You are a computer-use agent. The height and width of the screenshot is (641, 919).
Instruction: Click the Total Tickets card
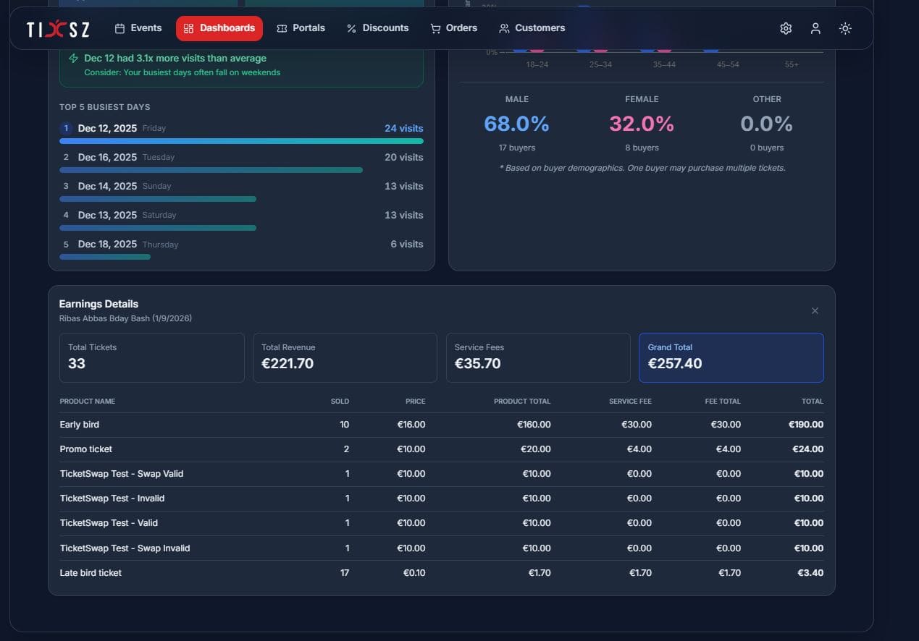(x=152, y=357)
